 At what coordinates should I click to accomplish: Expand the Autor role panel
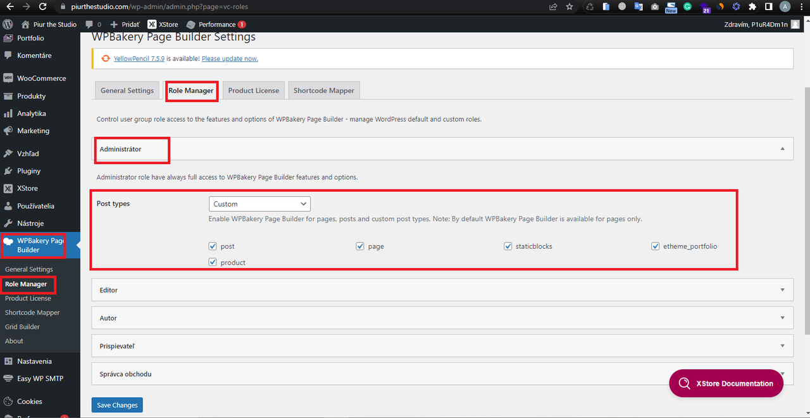point(442,318)
